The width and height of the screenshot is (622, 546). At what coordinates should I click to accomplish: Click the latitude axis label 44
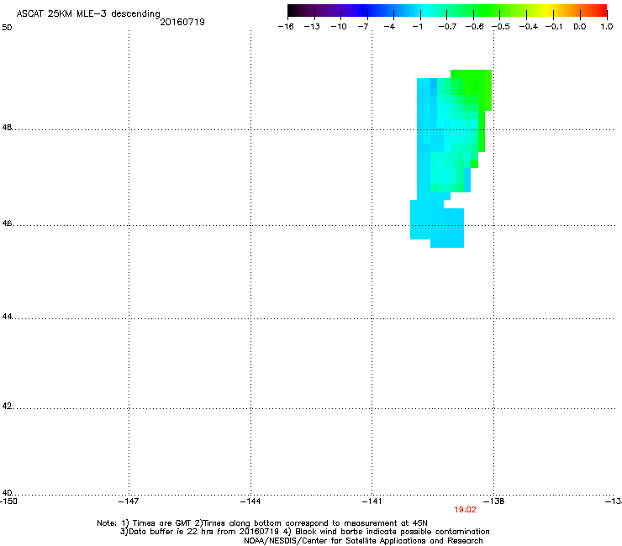point(7,317)
